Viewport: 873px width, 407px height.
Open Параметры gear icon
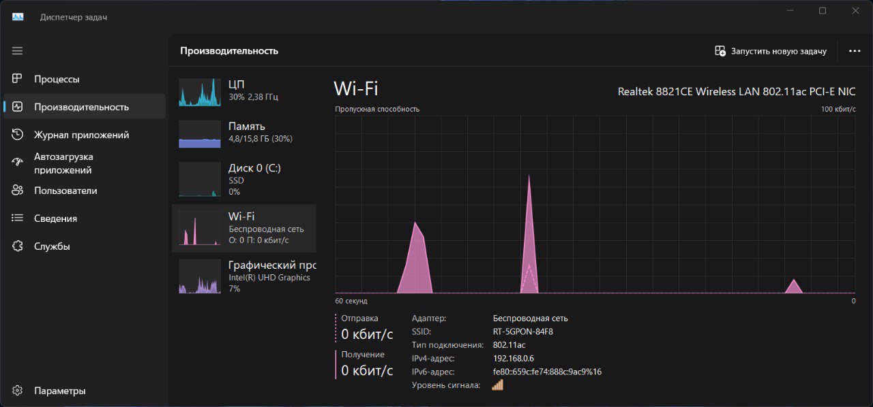click(18, 391)
